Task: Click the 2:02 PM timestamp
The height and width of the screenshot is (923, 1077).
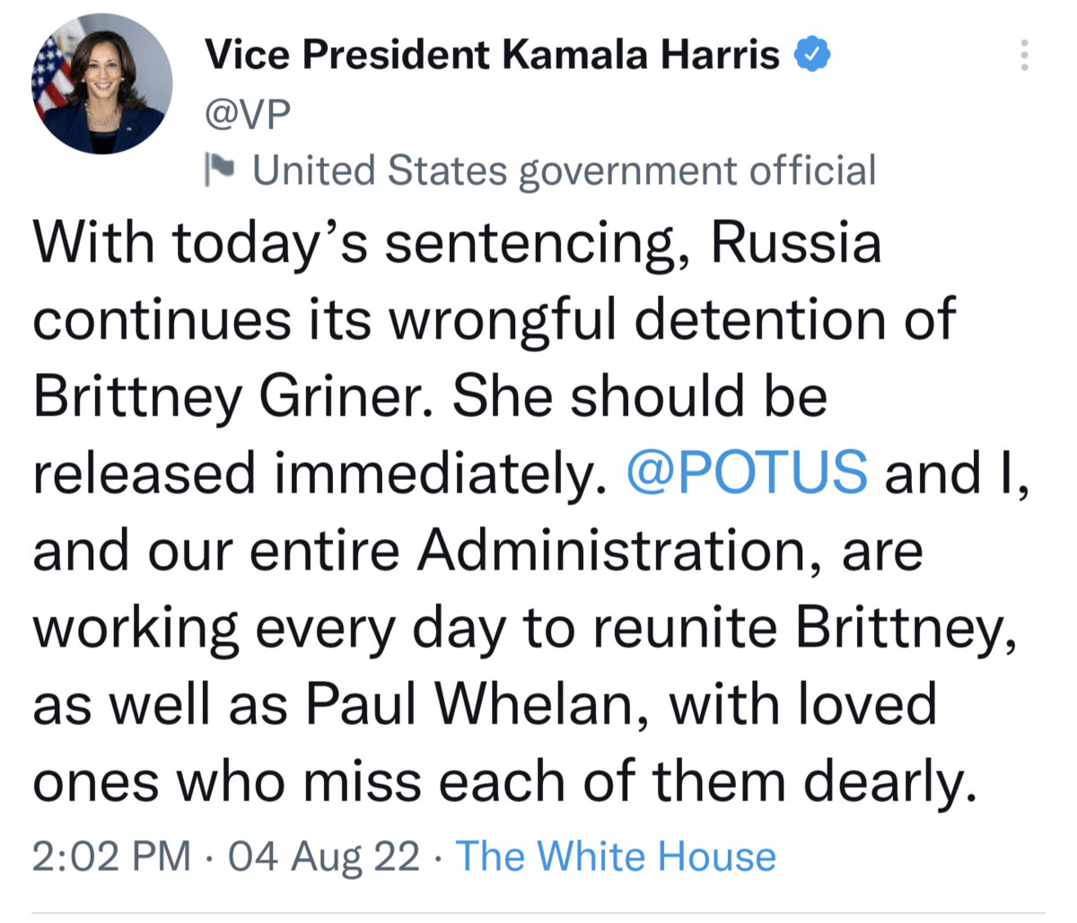Action: coord(111,856)
